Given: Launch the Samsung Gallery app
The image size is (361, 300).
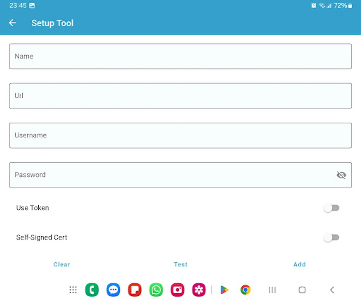Looking at the screenshot, I should [x=199, y=290].
